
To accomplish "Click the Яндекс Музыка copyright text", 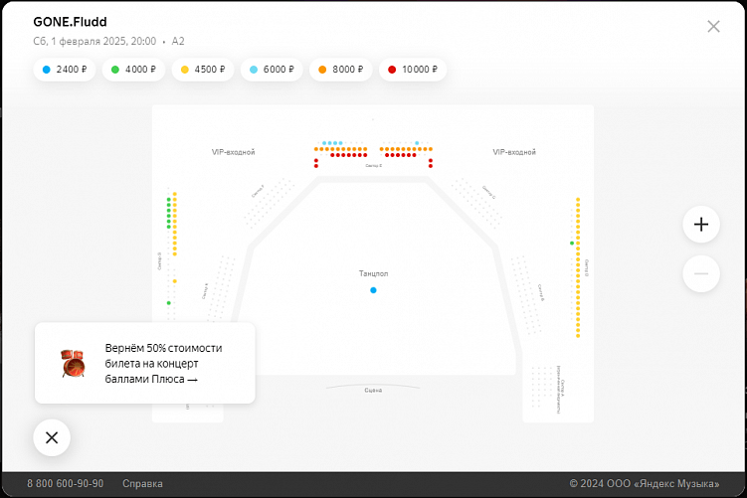I will pyautogui.click(x=645, y=484).
